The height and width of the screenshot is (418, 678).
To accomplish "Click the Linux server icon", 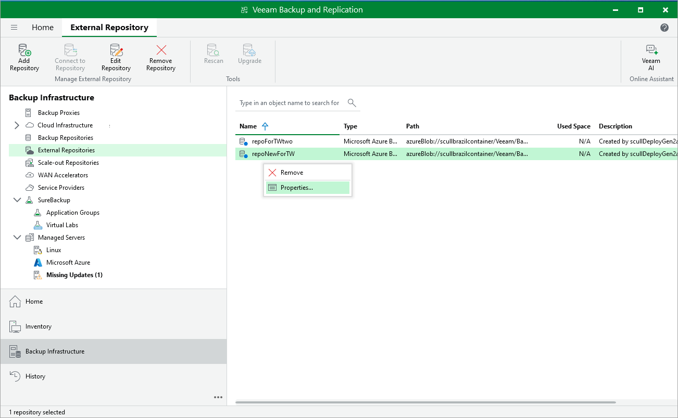I will pos(37,250).
